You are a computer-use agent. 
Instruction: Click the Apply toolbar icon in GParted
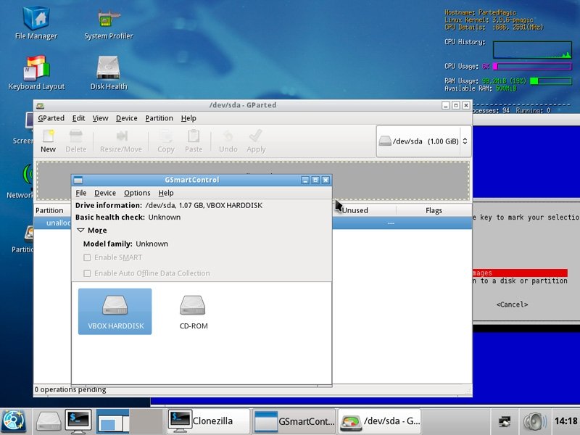(256, 141)
